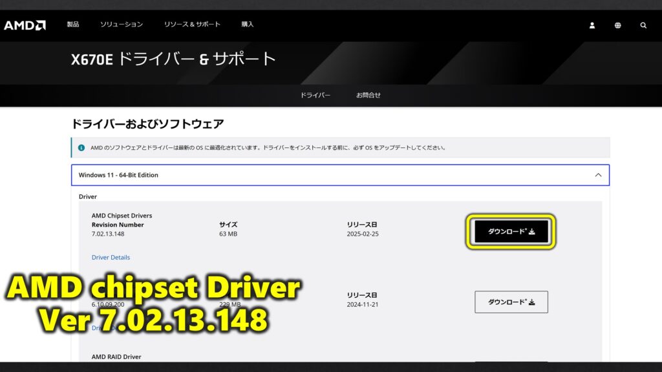662x372 pixels.
Task: Select the X670E ドライバー＆サポート page title
Action: [x=173, y=59]
